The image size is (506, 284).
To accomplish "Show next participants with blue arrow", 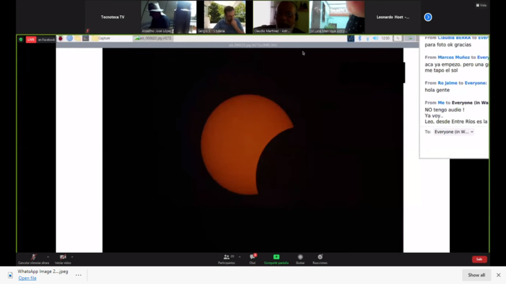I will pyautogui.click(x=428, y=17).
